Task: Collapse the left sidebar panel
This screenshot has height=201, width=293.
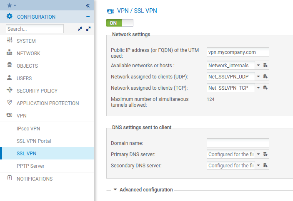Action: tap(88, 5)
